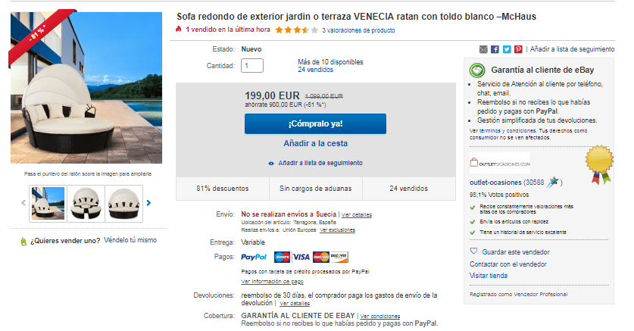Screen dimensions: 634x331
Task: Select the third sofa thumbnail image
Action: [x=123, y=204]
